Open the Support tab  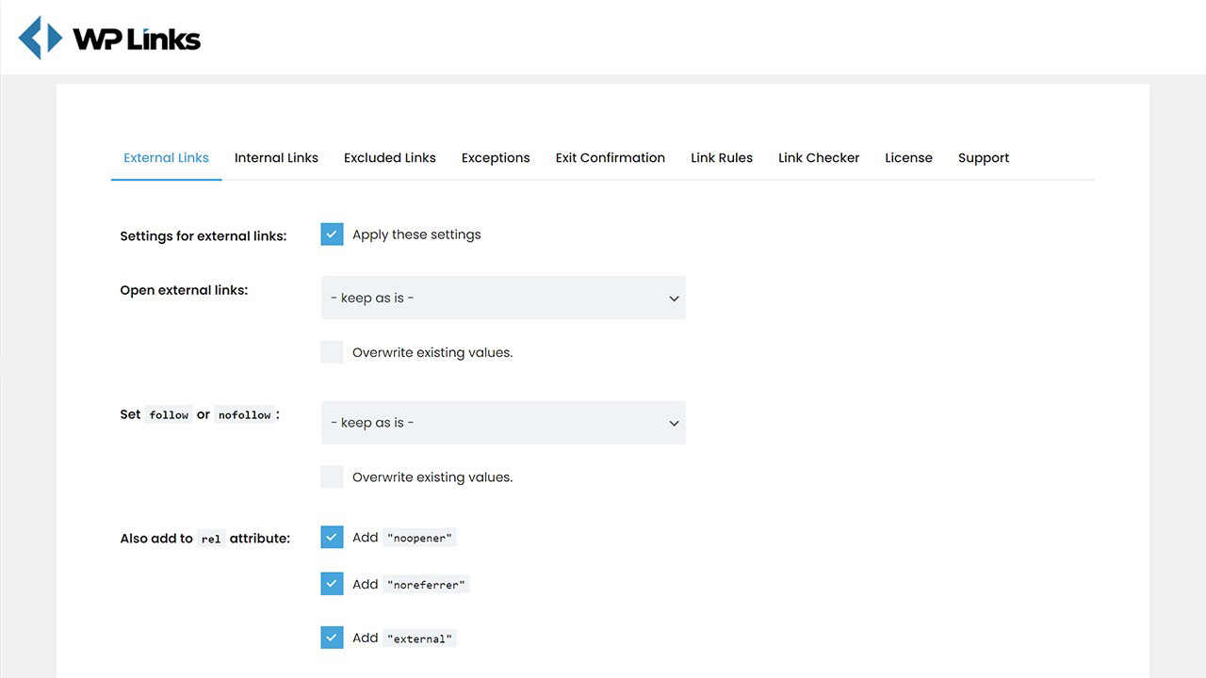983,158
